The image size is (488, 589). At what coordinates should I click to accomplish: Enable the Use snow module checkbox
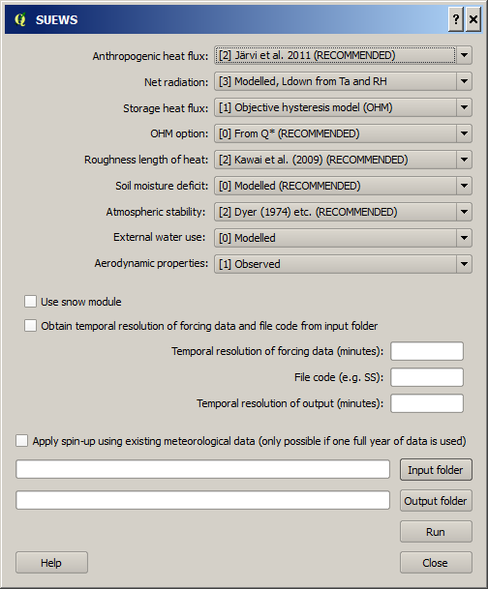click(x=30, y=301)
